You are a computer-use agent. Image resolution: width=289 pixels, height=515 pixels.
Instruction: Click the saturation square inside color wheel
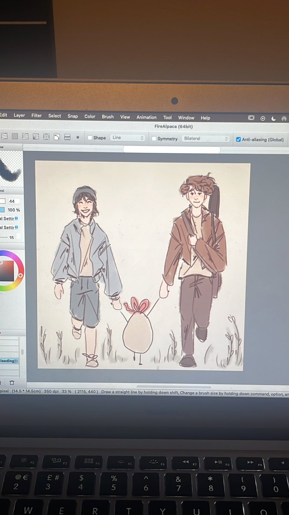tap(7, 271)
